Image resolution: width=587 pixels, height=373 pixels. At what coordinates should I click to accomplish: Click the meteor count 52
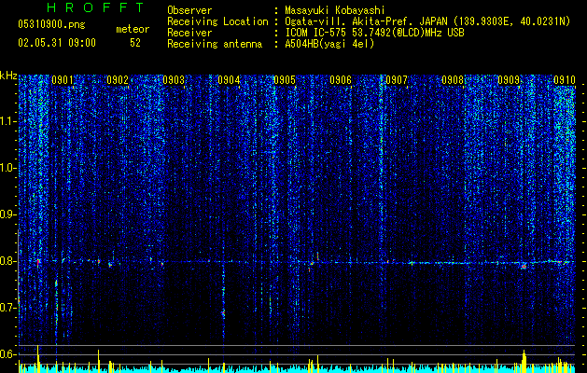coord(135,43)
